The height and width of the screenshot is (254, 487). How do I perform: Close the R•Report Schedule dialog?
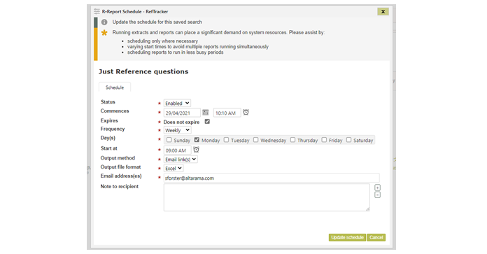383,11
